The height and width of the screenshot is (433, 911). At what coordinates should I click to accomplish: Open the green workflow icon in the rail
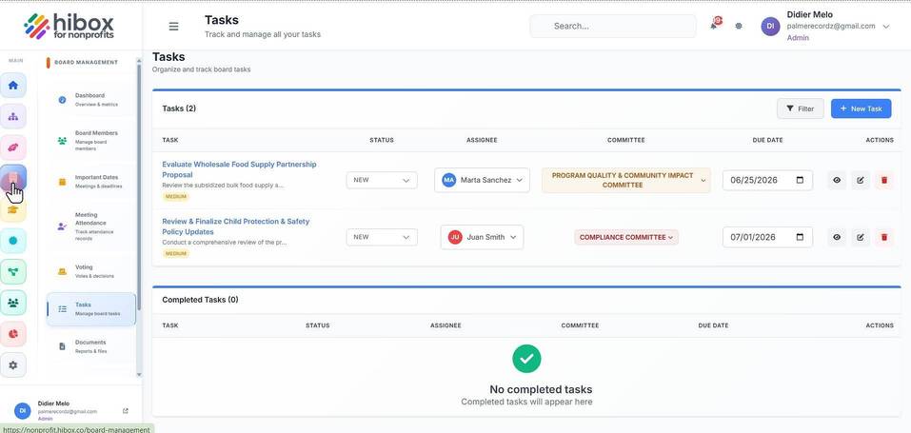[12, 271]
